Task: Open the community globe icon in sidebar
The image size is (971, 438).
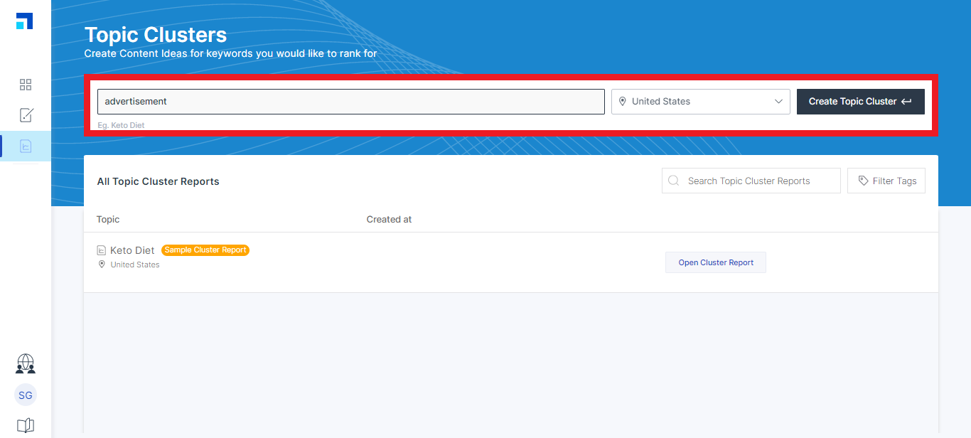Action: tap(26, 364)
